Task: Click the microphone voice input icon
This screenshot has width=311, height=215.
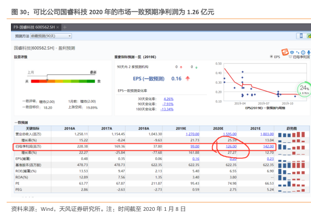Action: coord(308,52)
